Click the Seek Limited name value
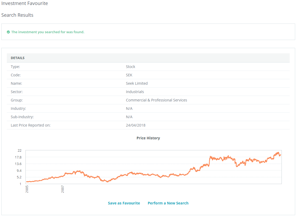This screenshot has height=217, width=297. click(x=137, y=83)
